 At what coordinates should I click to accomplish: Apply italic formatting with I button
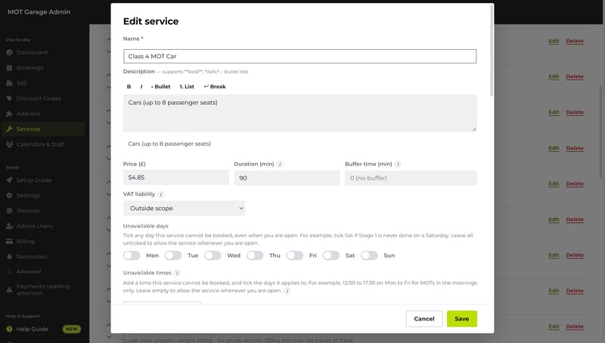(141, 87)
